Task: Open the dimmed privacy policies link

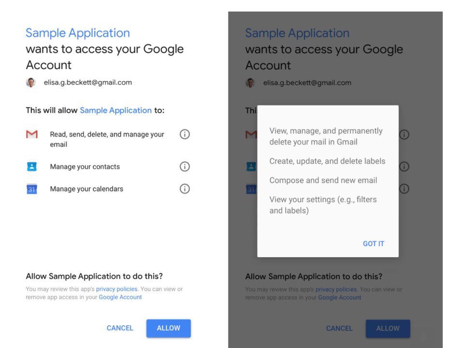Action: click(336, 290)
